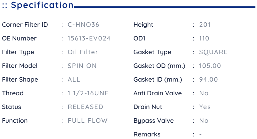The width and height of the screenshot is (257, 139).
Task: Click the Corner Filter ID label
Action: pyautogui.click(x=25, y=25)
